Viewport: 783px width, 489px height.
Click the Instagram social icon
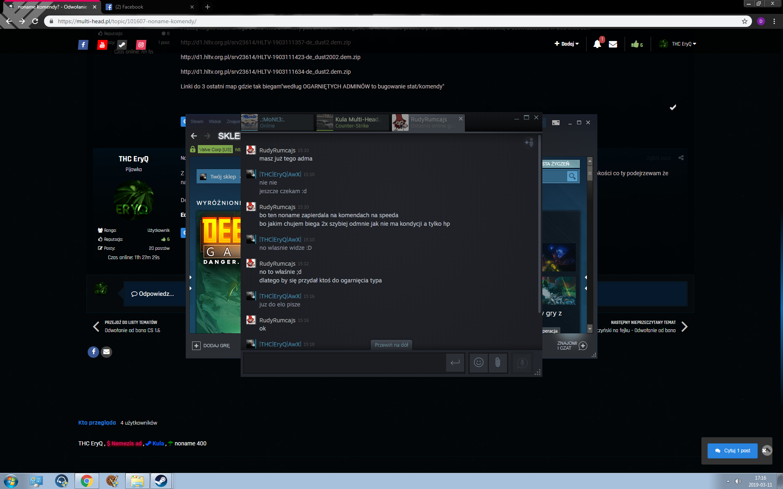(141, 45)
